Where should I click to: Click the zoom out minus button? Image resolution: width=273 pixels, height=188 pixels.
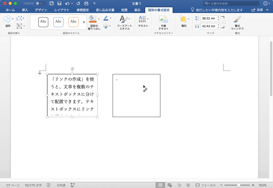221,185
